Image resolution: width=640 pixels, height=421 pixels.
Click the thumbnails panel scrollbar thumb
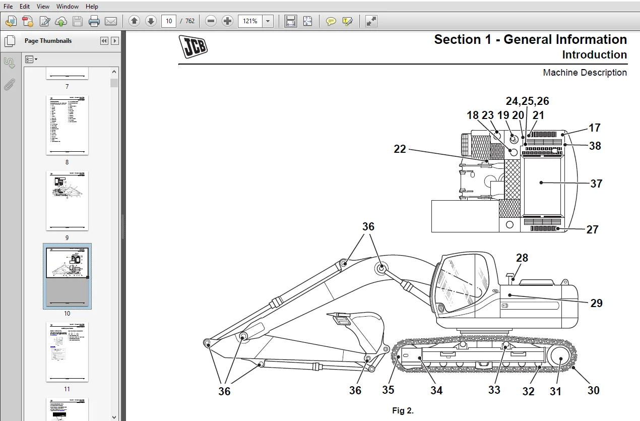coord(114,83)
